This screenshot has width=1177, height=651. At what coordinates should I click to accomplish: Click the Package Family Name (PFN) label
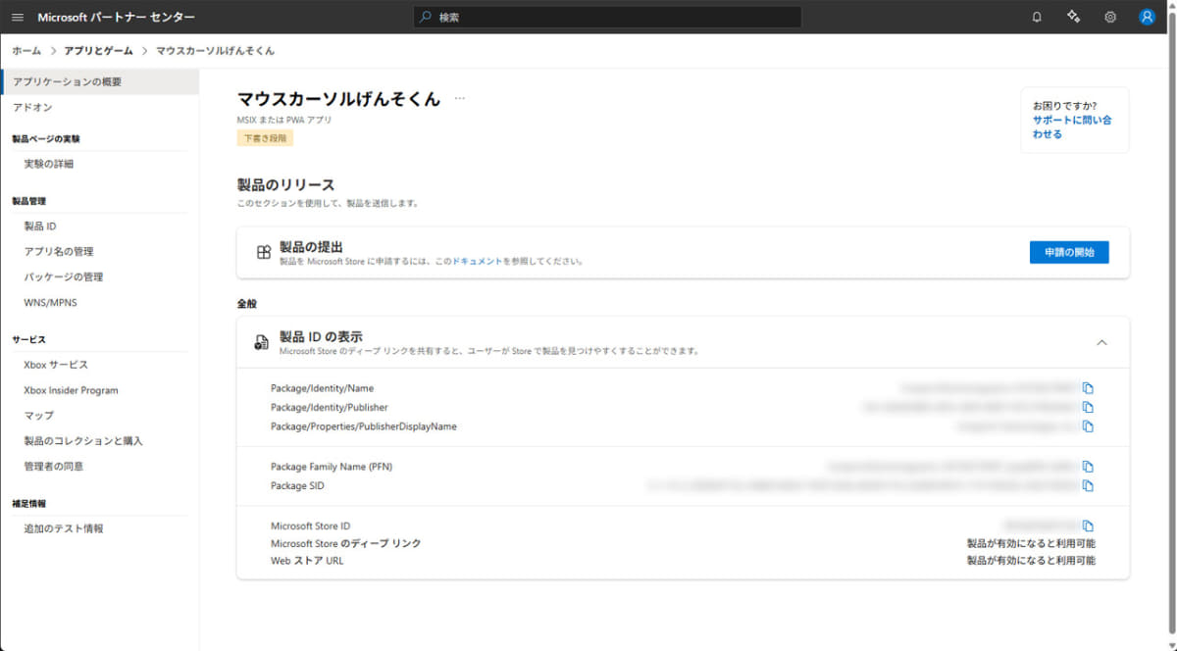[332, 467]
